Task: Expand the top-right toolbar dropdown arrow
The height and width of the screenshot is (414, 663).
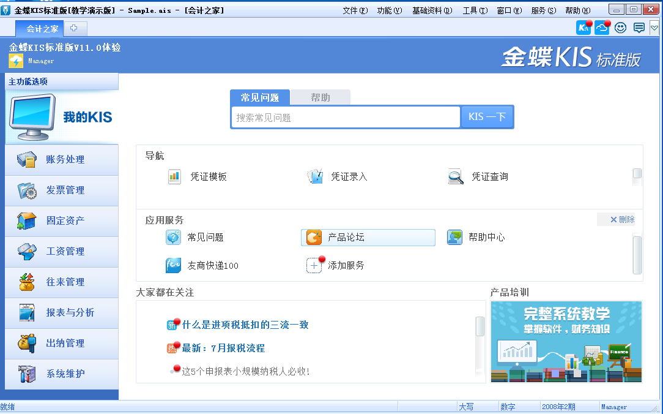Action: [654, 28]
